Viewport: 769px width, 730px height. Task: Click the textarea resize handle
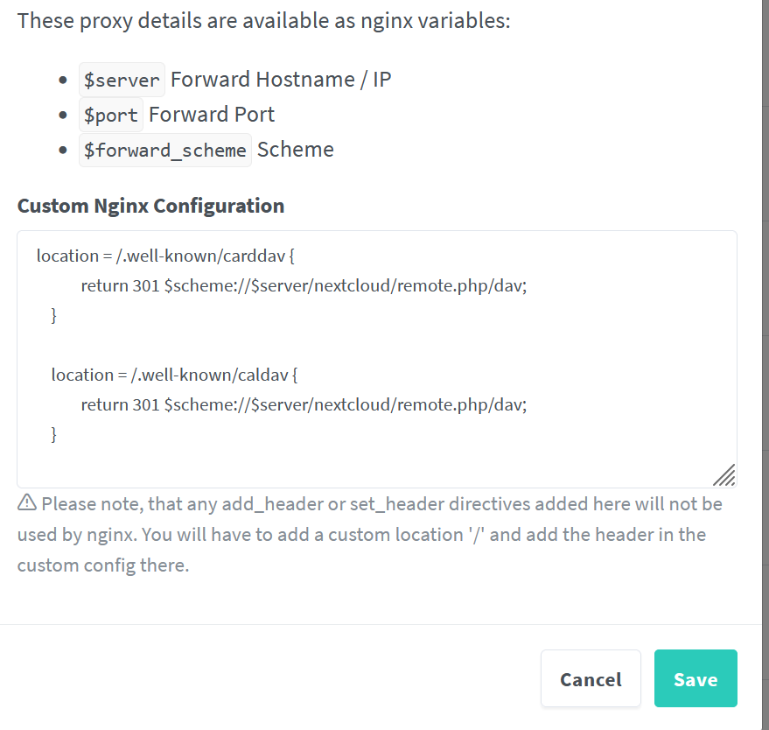click(724, 475)
